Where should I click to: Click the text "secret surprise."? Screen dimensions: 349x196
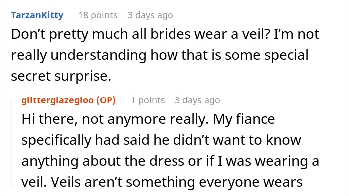61,76
